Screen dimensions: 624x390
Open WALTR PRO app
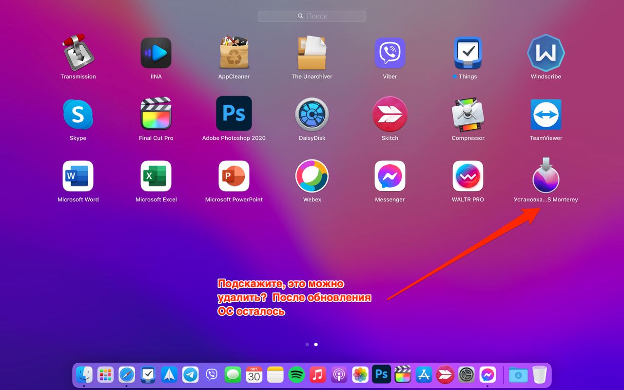pos(468,175)
